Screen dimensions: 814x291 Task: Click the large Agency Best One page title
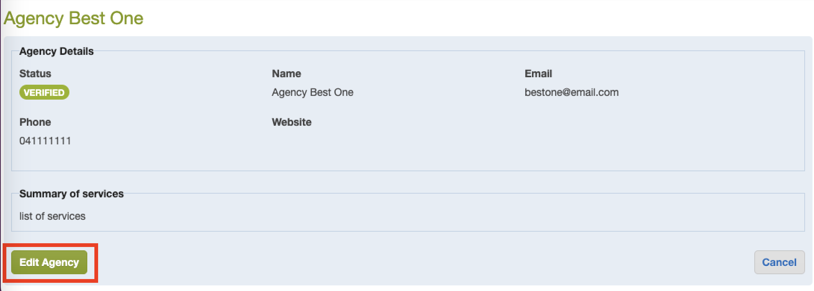click(x=73, y=18)
